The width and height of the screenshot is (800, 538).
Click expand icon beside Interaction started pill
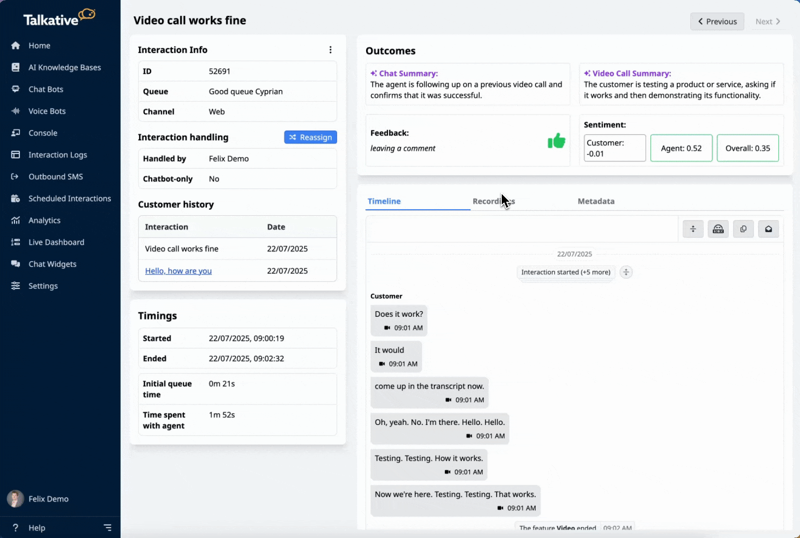[626, 272]
